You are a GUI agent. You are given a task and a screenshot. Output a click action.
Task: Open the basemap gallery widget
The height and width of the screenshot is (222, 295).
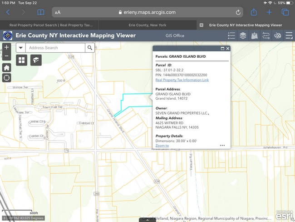click(21, 60)
